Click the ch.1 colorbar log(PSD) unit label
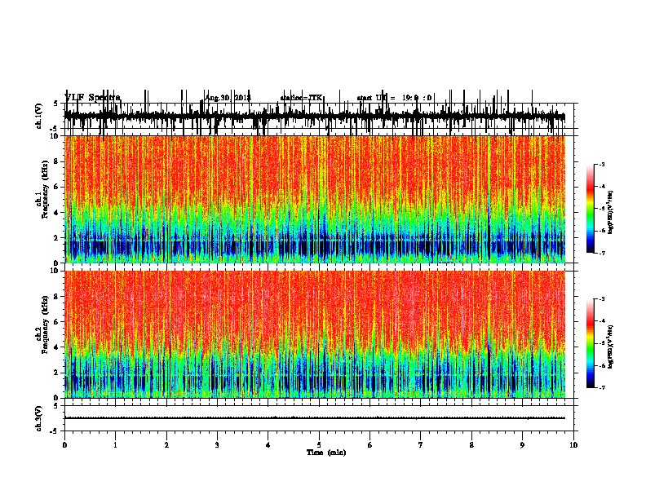Screen dimensions: 646x499 tap(611, 212)
